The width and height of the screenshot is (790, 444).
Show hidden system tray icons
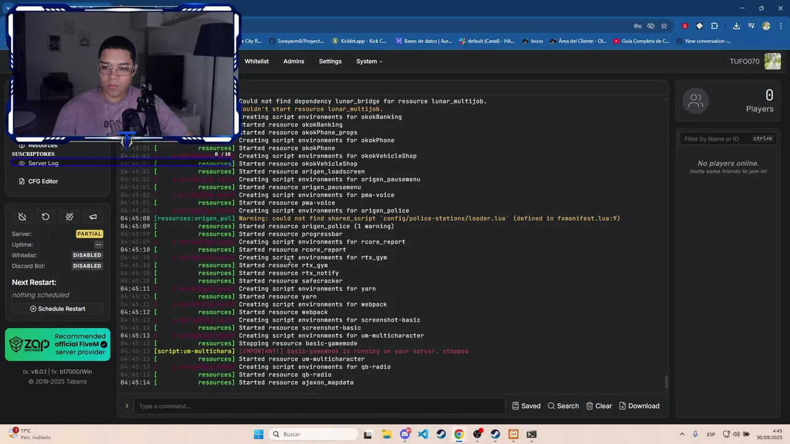[682, 434]
